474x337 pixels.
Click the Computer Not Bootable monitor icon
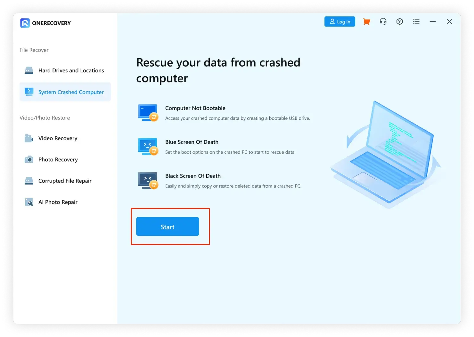click(x=148, y=113)
